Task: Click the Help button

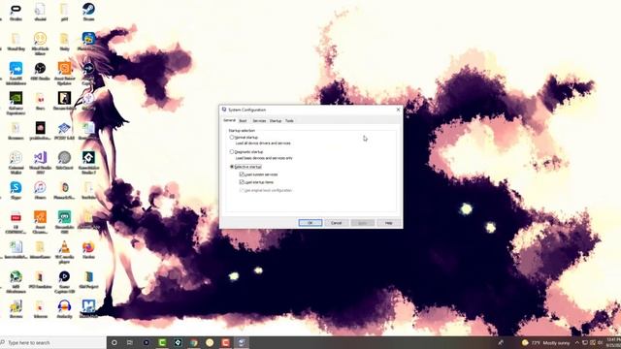Action: (x=388, y=223)
